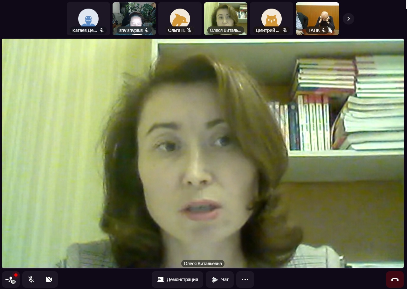Screen dimensions: 407x289
Task: Show next participants with the arrow
Action: pos(348,19)
